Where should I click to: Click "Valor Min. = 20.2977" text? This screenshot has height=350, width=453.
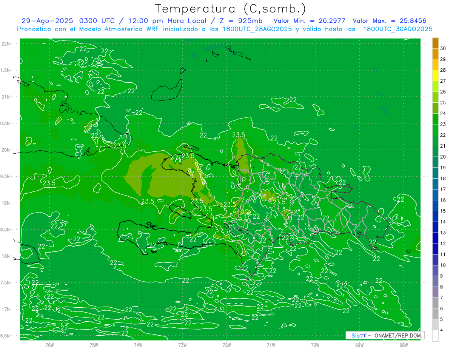coord(309,21)
